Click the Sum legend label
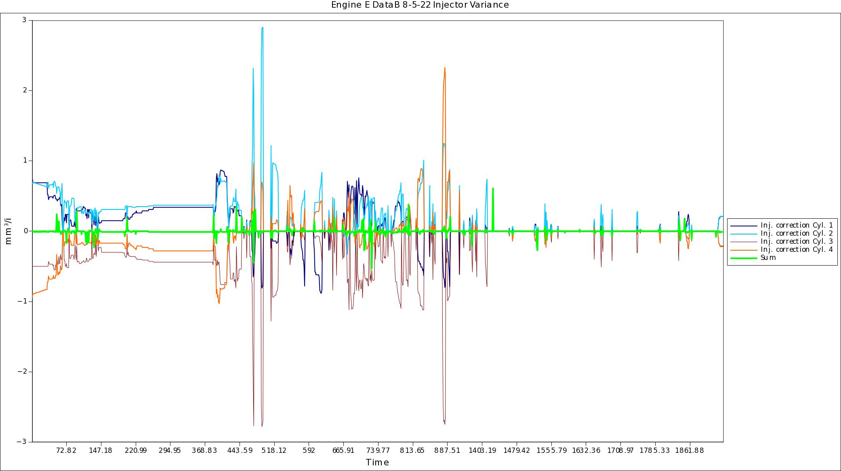841x471 pixels. tap(768, 257)
